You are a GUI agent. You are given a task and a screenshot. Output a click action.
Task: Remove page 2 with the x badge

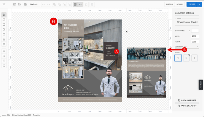point(189,55)
